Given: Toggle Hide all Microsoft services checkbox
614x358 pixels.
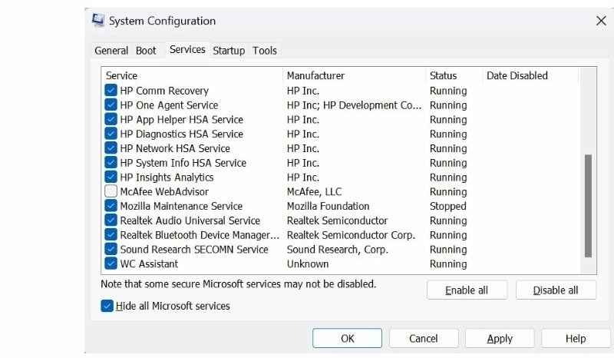Looking at the screenshot, I should [107, 306].
